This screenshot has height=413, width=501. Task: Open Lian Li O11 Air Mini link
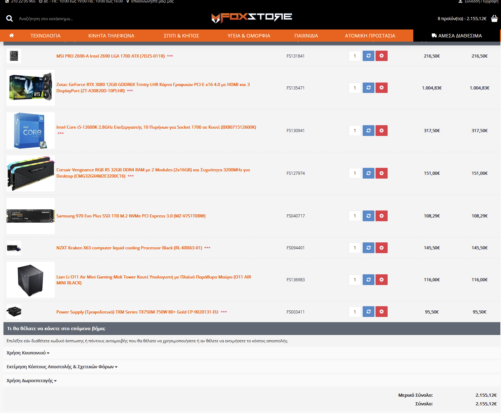(154, 280)
